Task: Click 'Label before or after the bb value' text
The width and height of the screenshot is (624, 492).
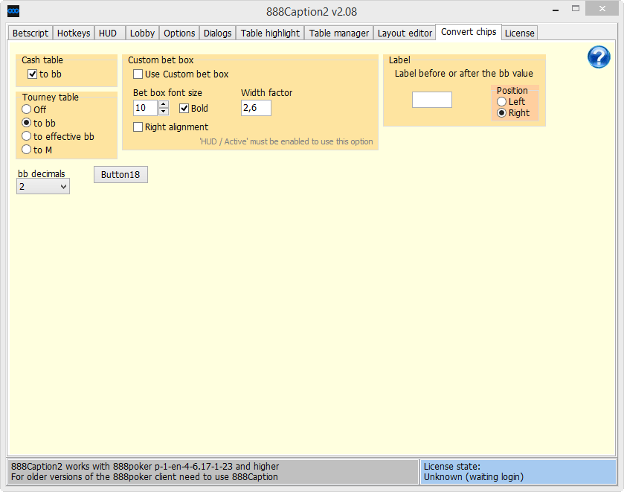Action: point(463,73)
